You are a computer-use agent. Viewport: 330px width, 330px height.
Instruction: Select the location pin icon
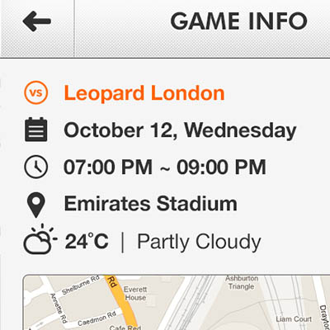point(36,205)
